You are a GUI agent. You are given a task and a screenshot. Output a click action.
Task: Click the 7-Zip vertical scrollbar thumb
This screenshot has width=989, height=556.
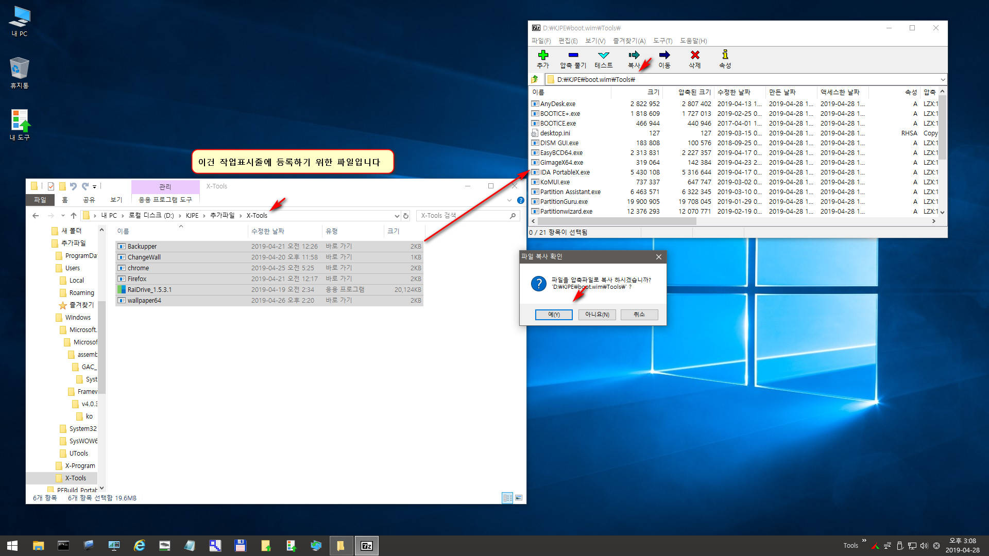(943, 128)
